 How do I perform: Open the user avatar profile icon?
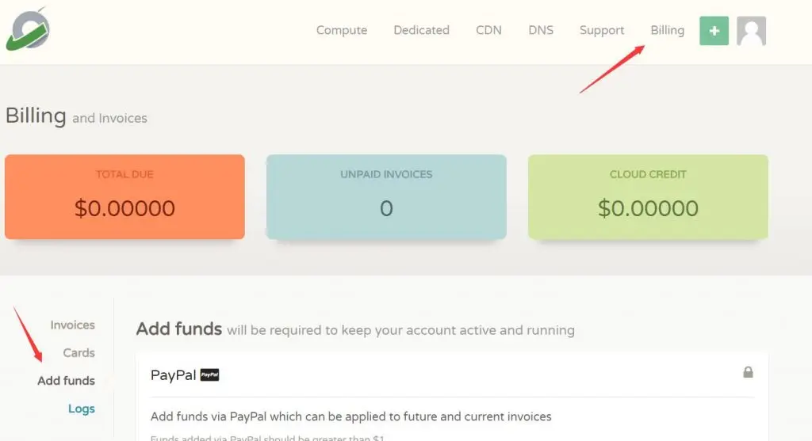pos(751,31)
